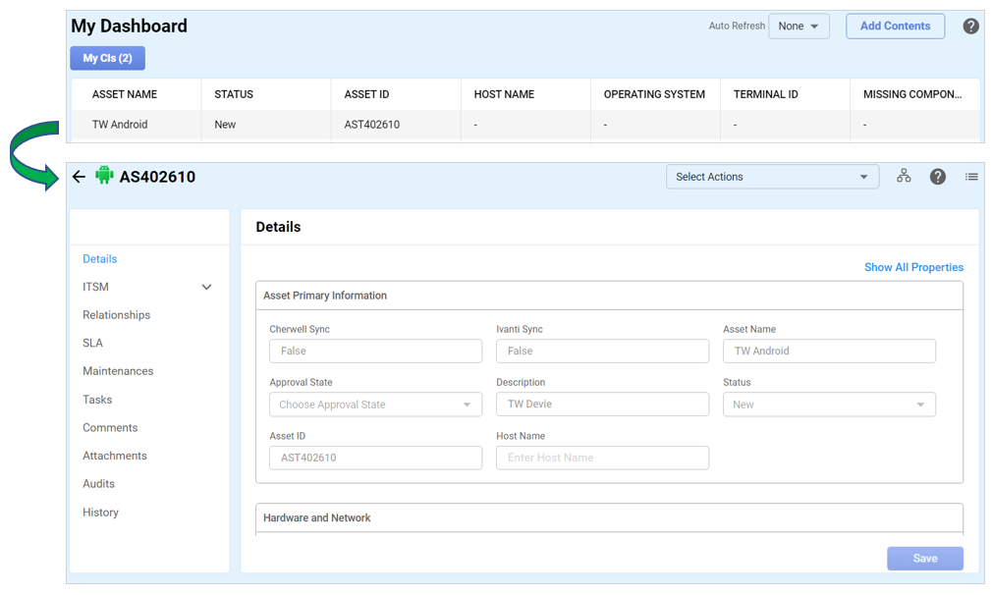Open the Audits sidebar item
Viewport: 991px width, 595px height.
point(98,484)
